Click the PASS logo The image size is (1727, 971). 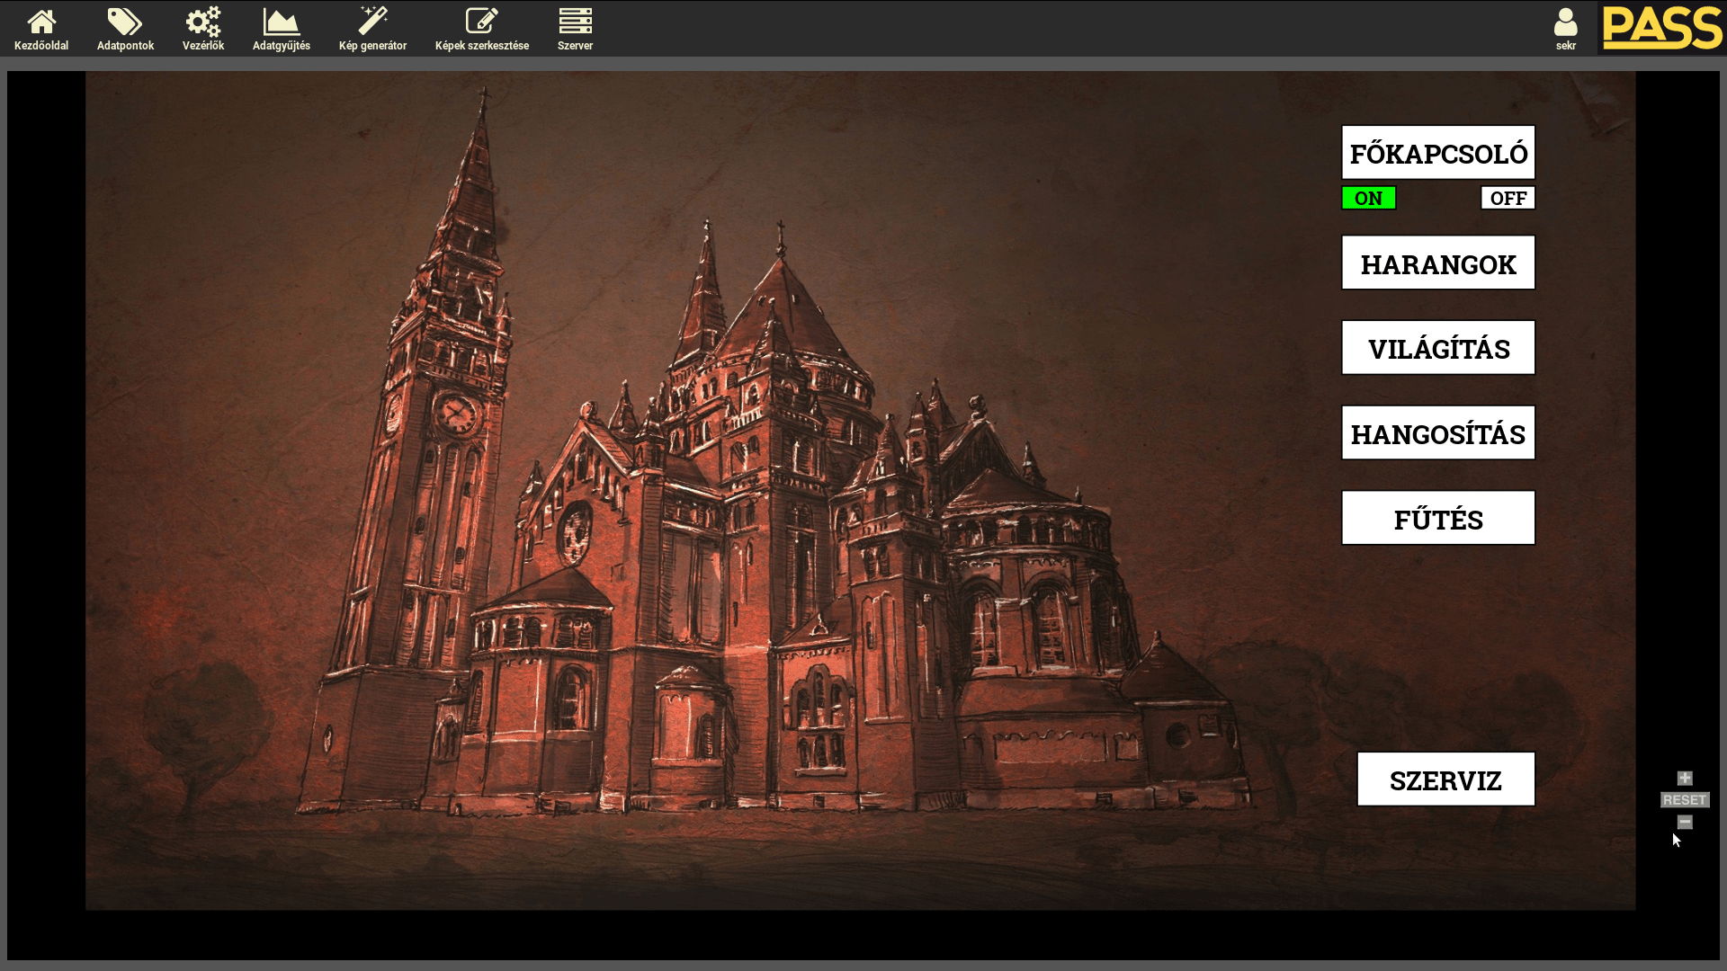tap(1661, 28)
